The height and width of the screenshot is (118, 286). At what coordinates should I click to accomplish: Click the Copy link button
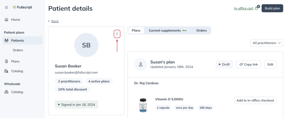click(248, 65)
